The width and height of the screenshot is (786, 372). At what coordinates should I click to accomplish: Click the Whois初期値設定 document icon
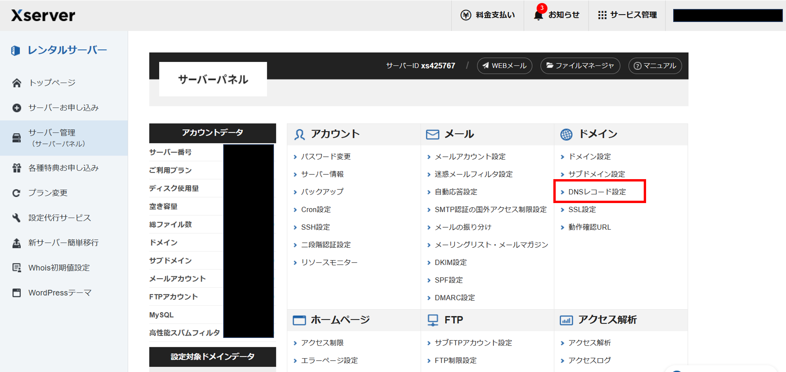coord(17,268)
